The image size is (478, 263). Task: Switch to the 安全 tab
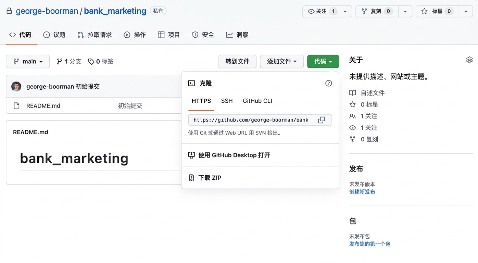coord(203,35)
